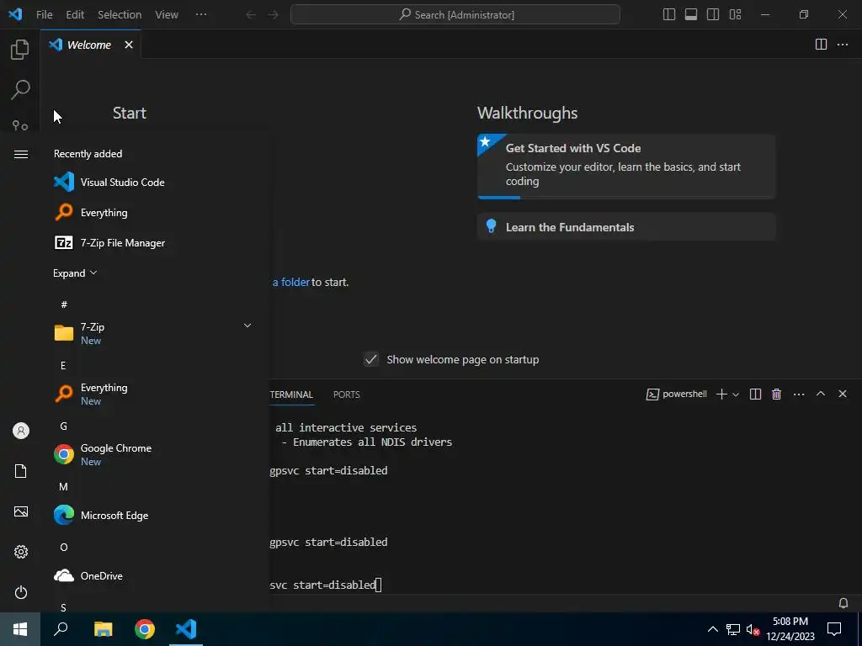This screenshot has height=646, width=862.
Task: Close the terminal panel
Action: [x=842, y=394]
